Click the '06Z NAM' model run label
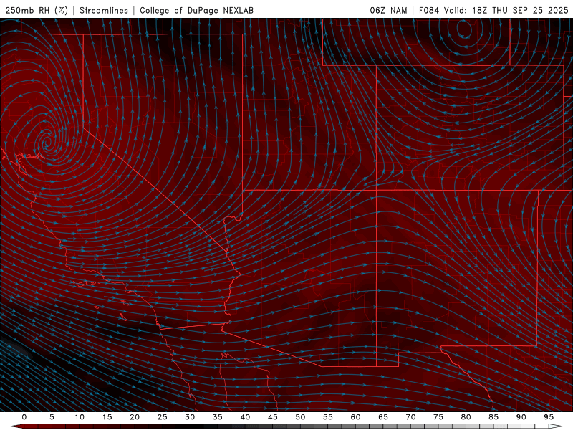This screenshot has width=573, height=430. [388, 10]
